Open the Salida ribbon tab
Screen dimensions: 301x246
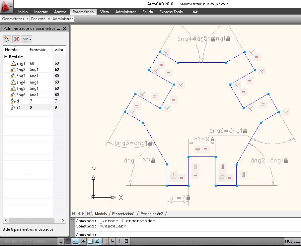click(147, 12)
